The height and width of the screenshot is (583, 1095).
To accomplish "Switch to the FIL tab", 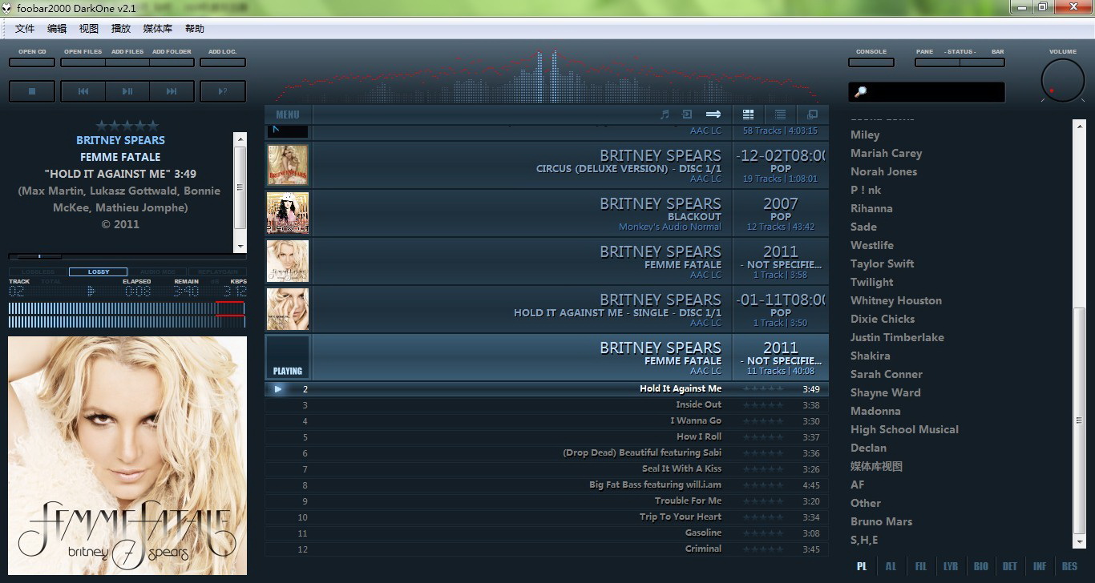I will click(920, 566).
